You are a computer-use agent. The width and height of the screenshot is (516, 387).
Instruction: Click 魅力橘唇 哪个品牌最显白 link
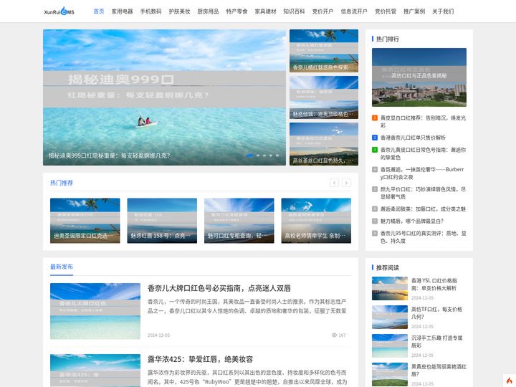(411, 221)
